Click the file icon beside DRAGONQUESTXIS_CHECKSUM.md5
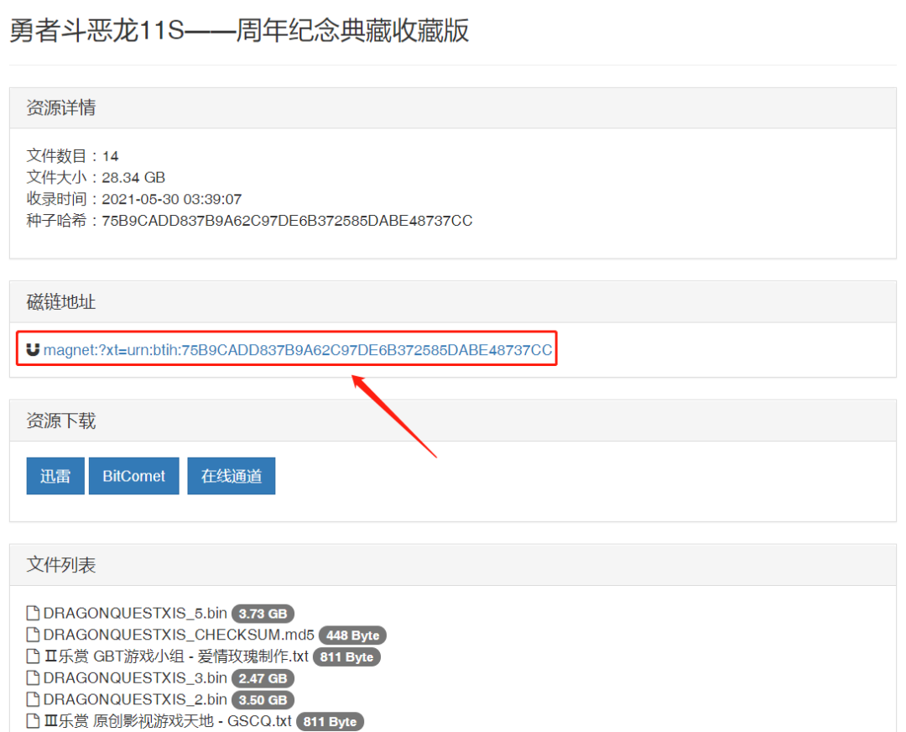The image size is (906, 732). (x=33, y=635)
